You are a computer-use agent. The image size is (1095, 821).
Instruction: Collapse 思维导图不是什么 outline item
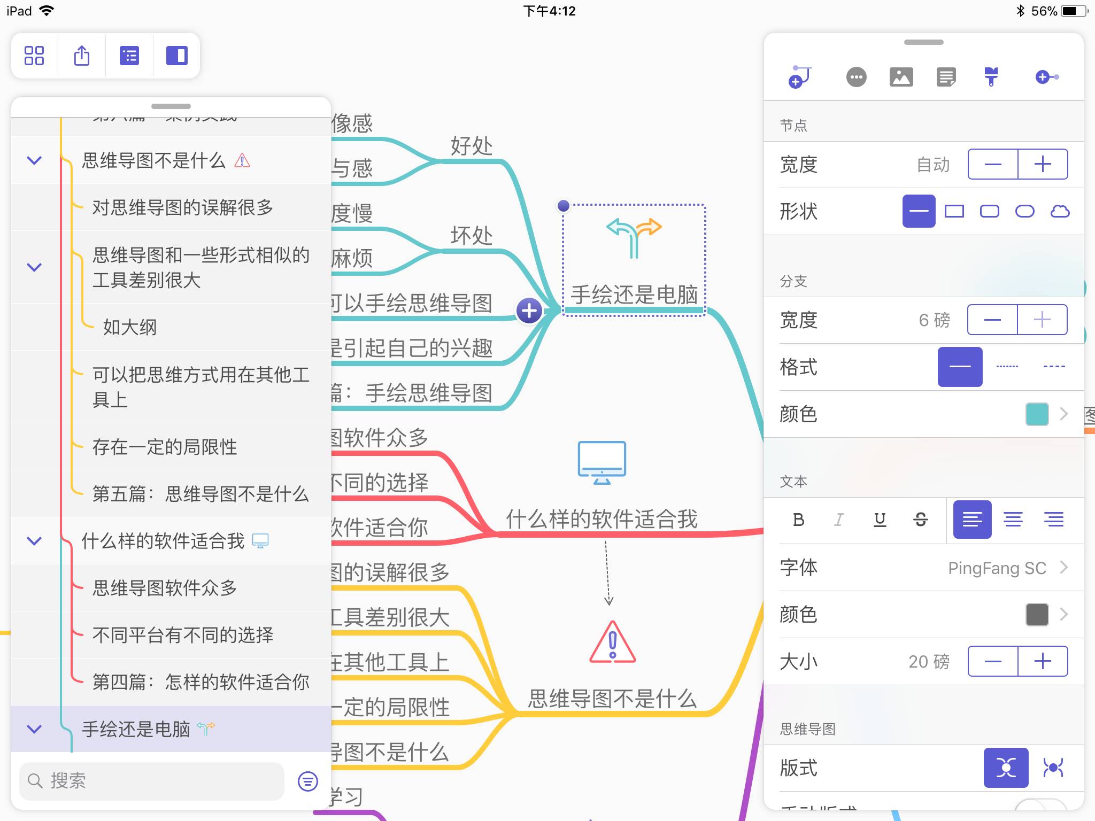(x=34, y=160)
